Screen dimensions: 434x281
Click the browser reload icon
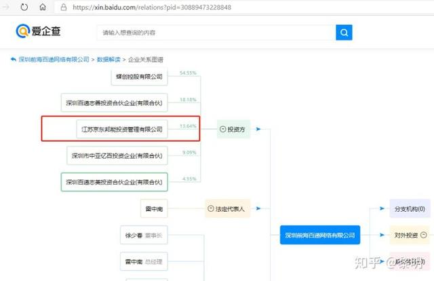[24, 7]
